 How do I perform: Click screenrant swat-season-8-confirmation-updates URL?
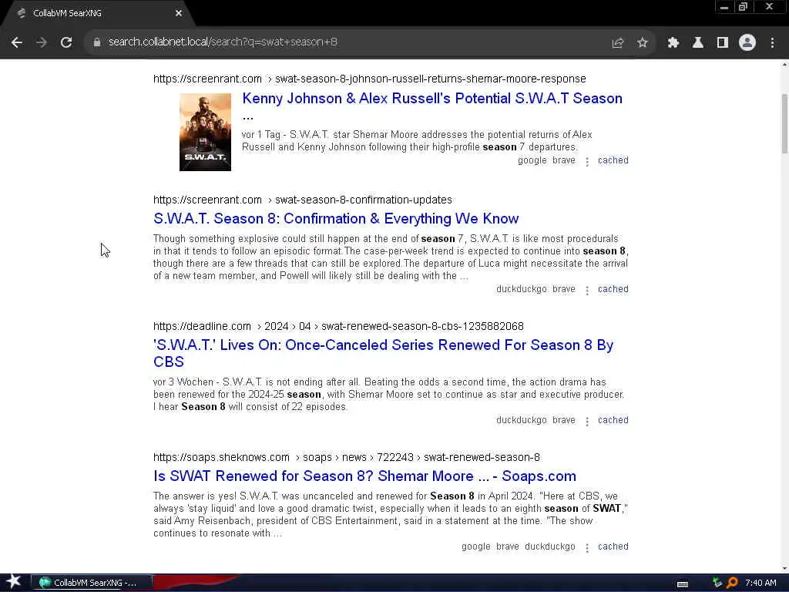coord(302,200)
